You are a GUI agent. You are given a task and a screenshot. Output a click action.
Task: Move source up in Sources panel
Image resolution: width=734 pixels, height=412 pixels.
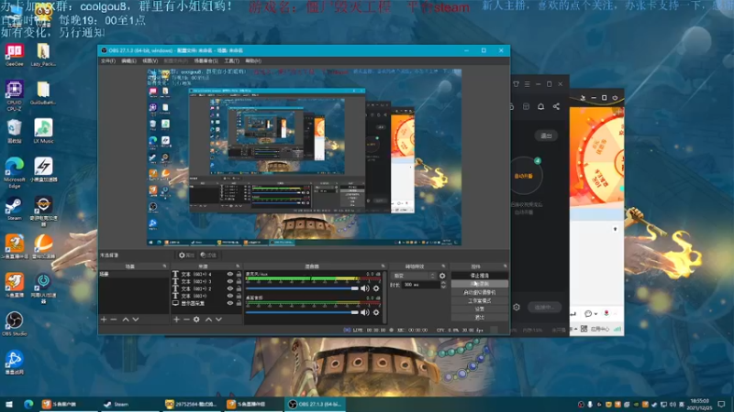click(x=208, y=320)
